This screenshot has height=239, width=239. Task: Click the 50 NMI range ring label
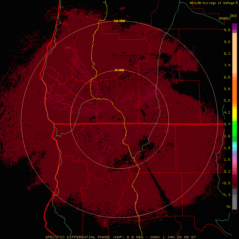[119, 70]
